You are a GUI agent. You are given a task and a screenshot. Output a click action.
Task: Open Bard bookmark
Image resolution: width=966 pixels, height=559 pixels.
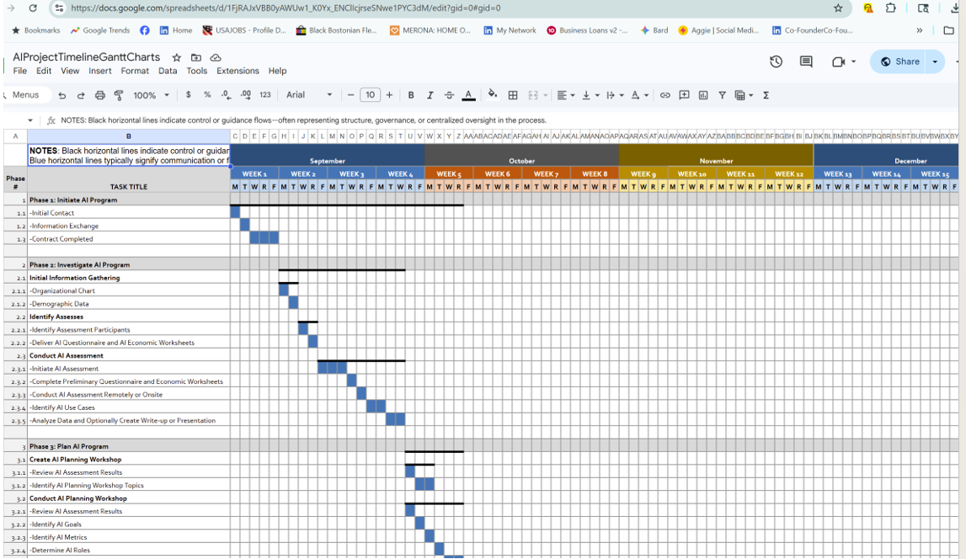pos(654,30)
